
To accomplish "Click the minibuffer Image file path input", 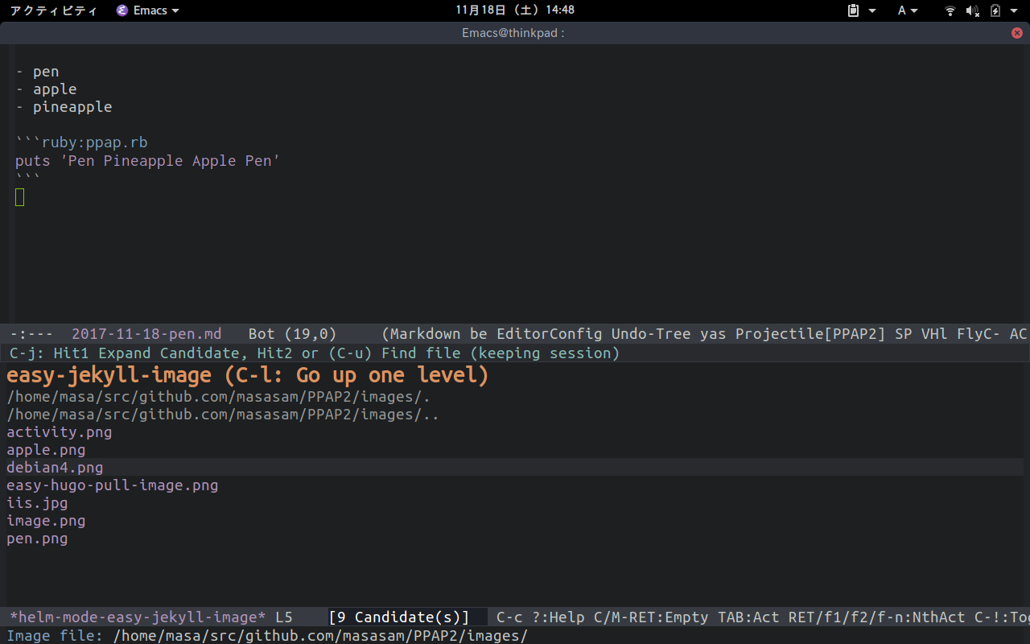I will click(x=321, y=636).
